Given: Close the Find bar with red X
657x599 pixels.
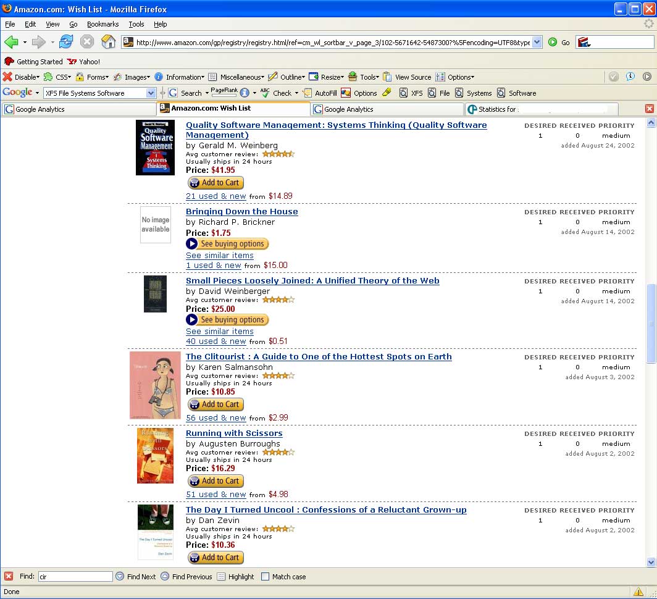Looking at the screenshot, I should click(9, 576).
